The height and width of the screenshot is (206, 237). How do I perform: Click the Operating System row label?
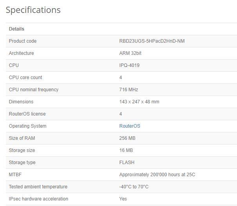27,126
